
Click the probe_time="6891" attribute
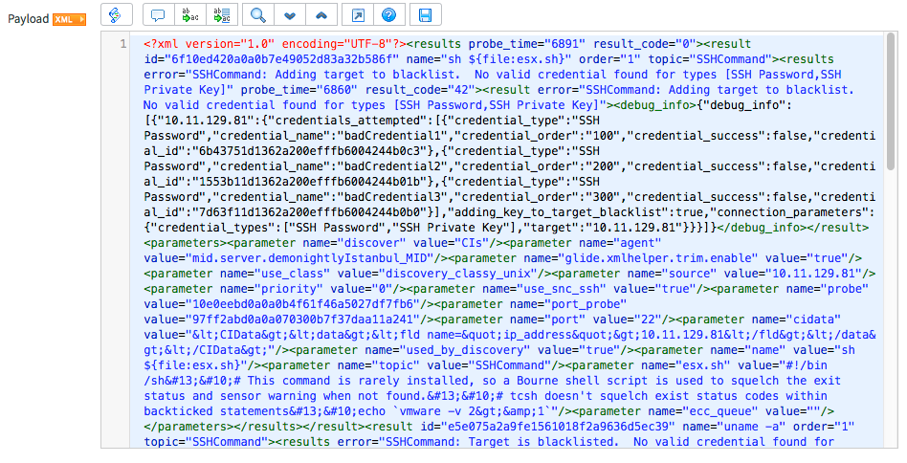tap(527, 44)
